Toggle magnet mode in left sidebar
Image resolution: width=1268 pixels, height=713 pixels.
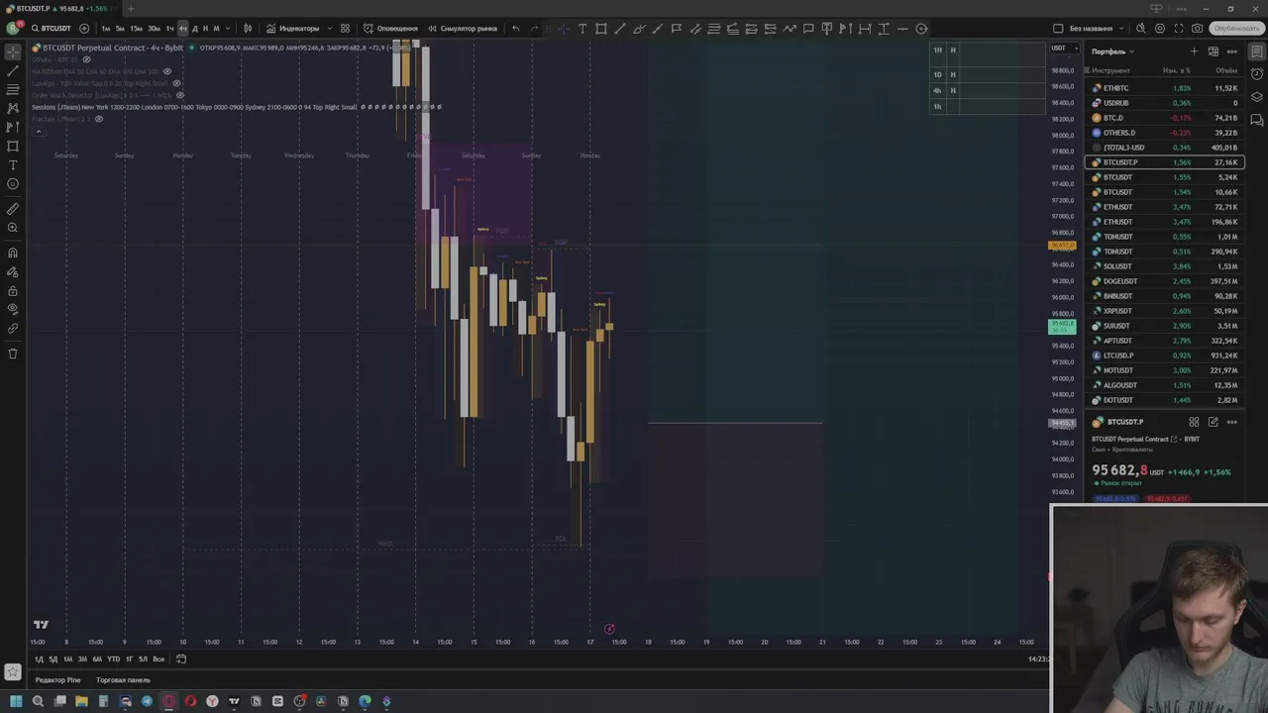[x=13, y=254]
